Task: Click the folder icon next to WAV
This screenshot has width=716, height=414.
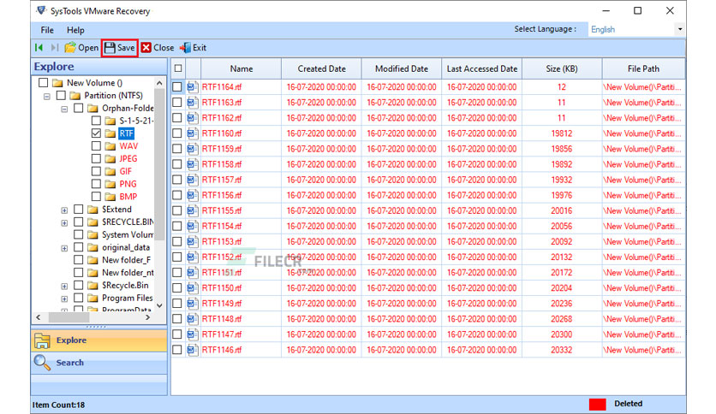Action: 110,146
